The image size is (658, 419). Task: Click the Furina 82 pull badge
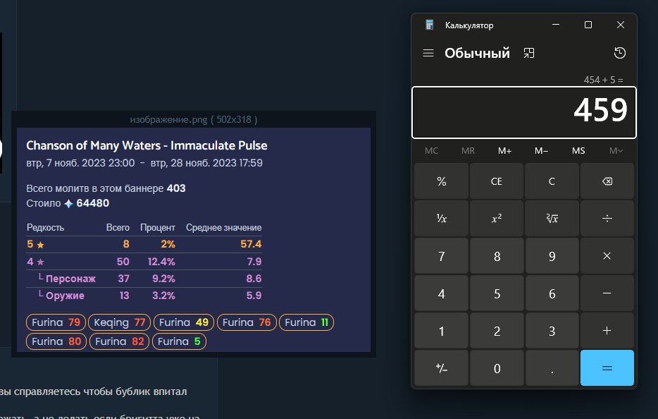point(119,341)
